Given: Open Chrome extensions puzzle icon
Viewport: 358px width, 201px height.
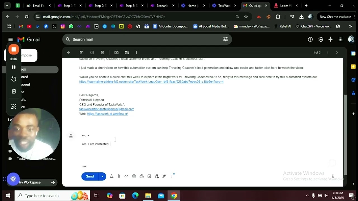Looking at the screenshot, I should (278, 17).
